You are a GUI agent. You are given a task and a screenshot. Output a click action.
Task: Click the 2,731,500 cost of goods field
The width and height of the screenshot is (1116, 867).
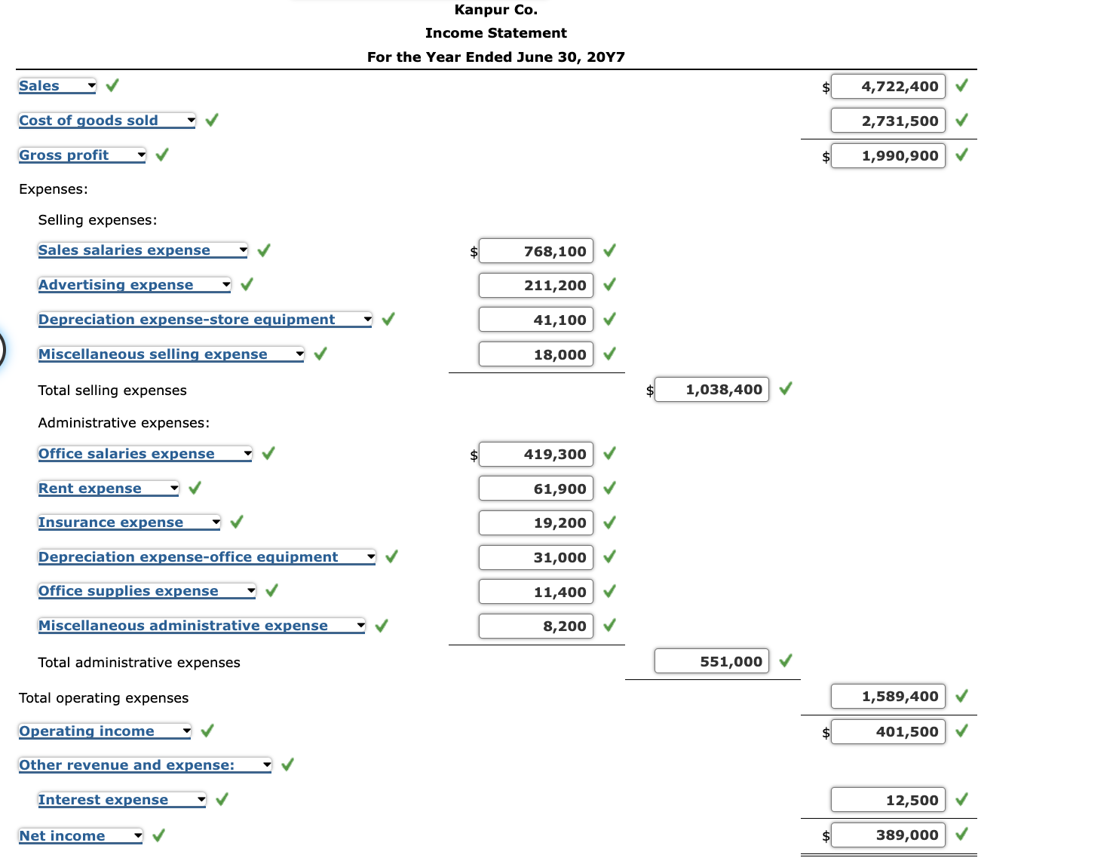(x=888, y=121)
